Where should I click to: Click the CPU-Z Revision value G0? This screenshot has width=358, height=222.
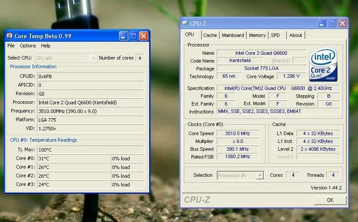pyautogui.click(x=329, y=104)
